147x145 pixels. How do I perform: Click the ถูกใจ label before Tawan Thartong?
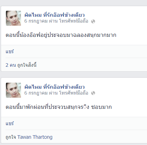pyautogui.click(x=11, y=137)
